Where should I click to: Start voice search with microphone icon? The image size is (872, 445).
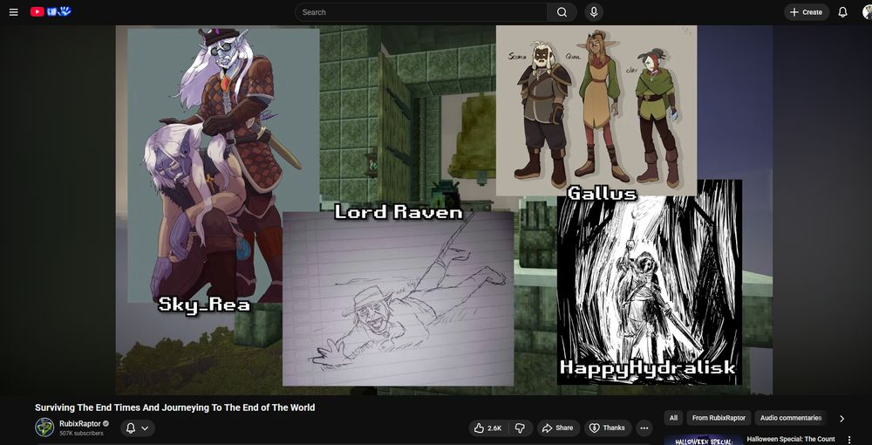pyautogui.click(x=594, y=12)
